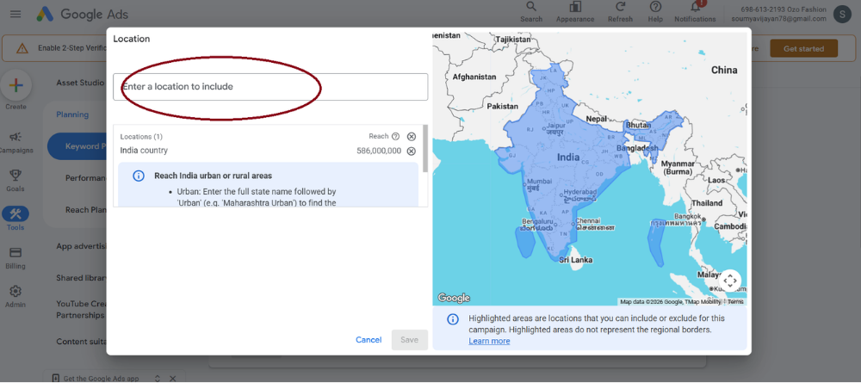Click Save in the Location dialog

pos(409,340)
